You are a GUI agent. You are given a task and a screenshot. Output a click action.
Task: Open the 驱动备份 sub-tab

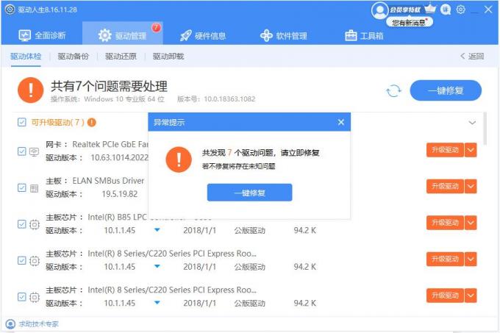click(74, 56)
